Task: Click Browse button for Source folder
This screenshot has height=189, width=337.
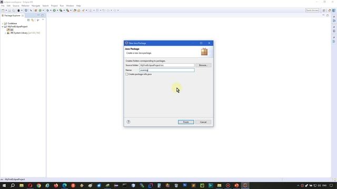Action: click(203, 65)
